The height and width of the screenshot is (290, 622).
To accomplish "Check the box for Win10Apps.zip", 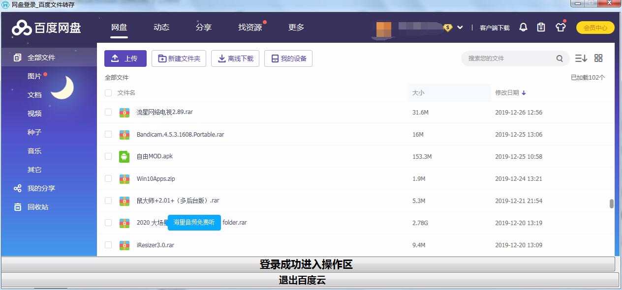I will coord(108,178).
